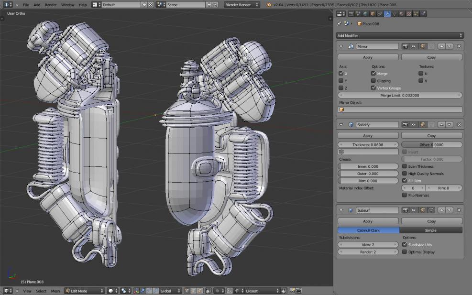Toggle Solidify modifier render camera icon
This screenshot has width=472, height=295.
pyautogui.click(x=406, y=125)
